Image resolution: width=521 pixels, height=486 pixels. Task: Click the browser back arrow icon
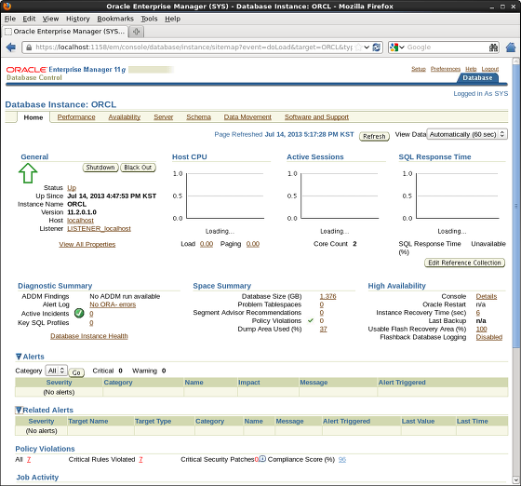pos(11,47)
